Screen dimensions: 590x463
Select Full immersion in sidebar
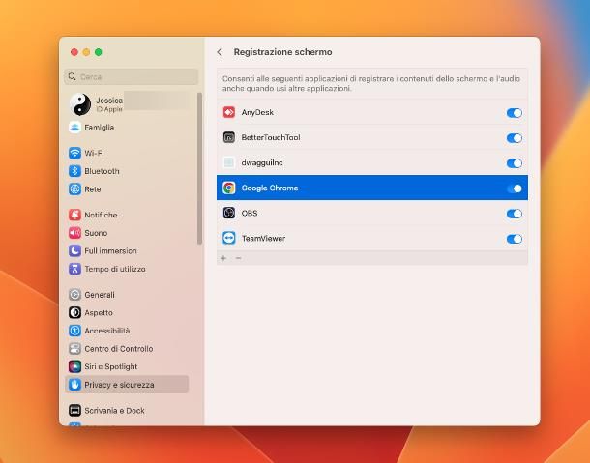coord(127,251)
